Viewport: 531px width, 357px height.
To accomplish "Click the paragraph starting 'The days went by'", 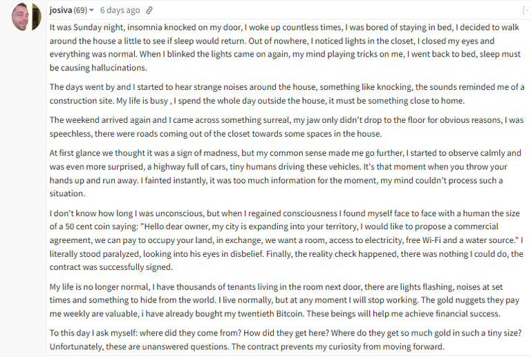I will [x=287, y=94].
